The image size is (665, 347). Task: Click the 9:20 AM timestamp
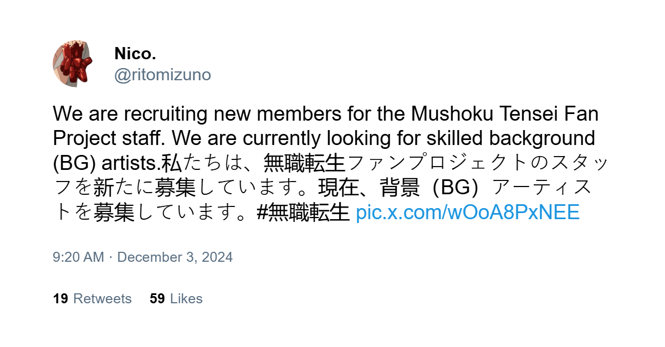(78, 257)
